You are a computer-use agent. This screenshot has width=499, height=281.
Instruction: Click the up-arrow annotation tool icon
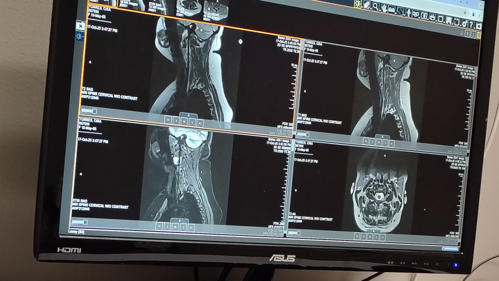tap(409, 13)
